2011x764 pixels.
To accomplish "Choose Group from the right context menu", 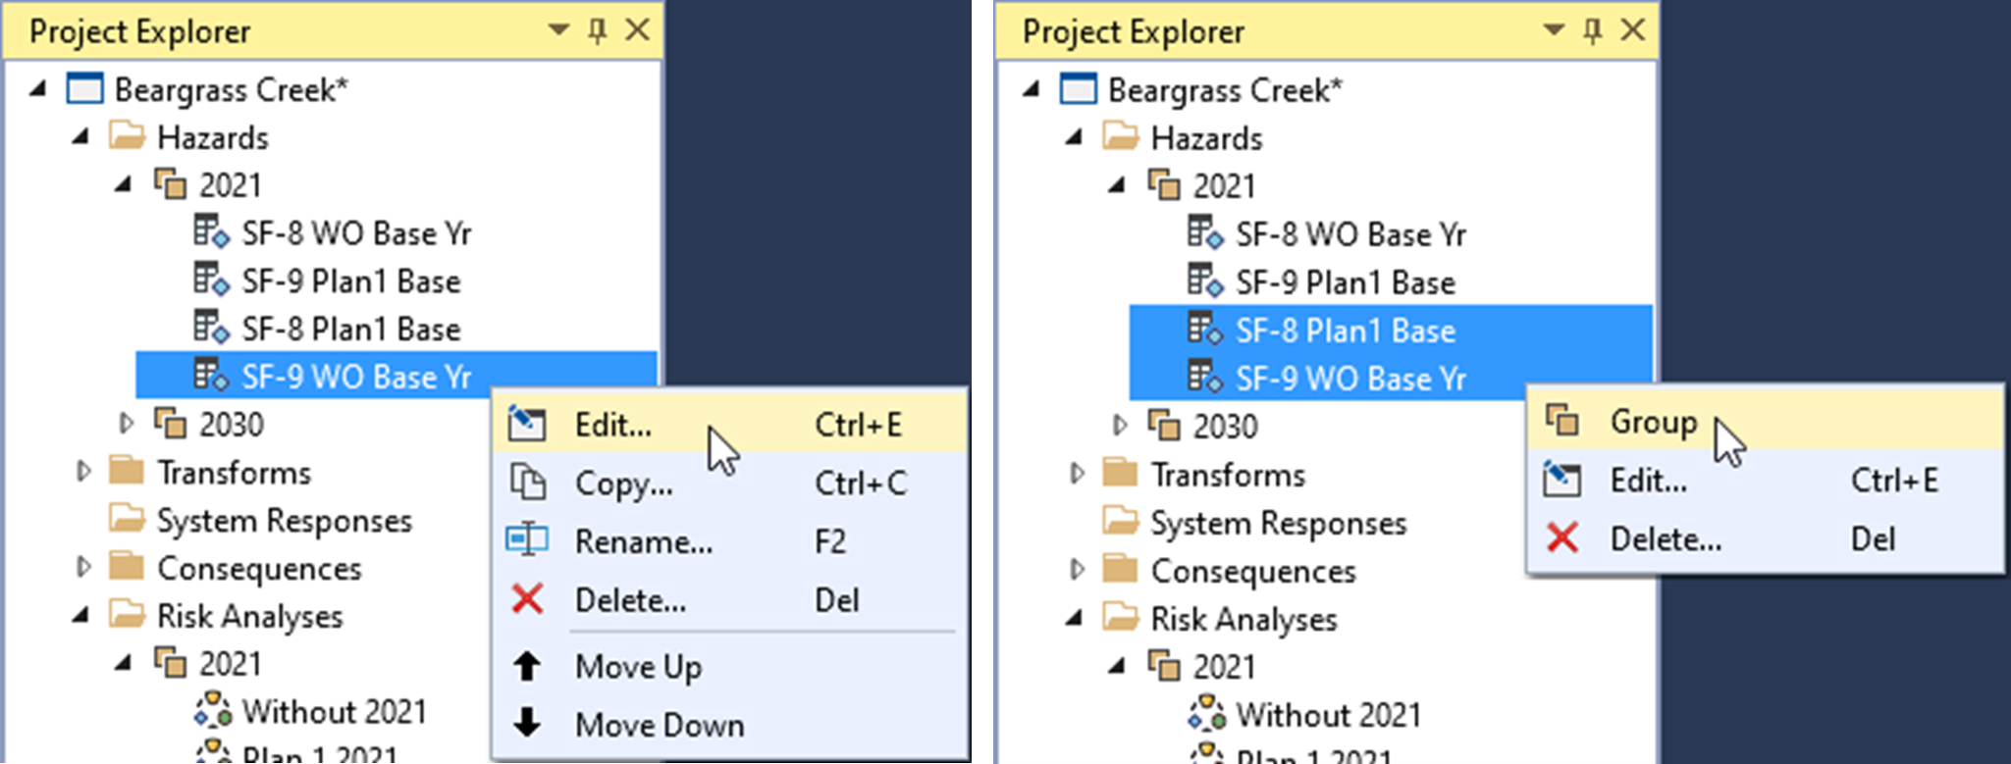I will pyautogui.click(x=1654, y=422).
